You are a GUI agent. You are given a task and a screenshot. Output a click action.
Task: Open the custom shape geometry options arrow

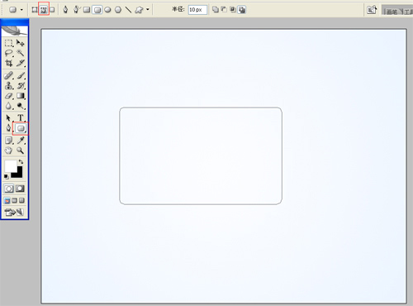[x=148, y=10]
